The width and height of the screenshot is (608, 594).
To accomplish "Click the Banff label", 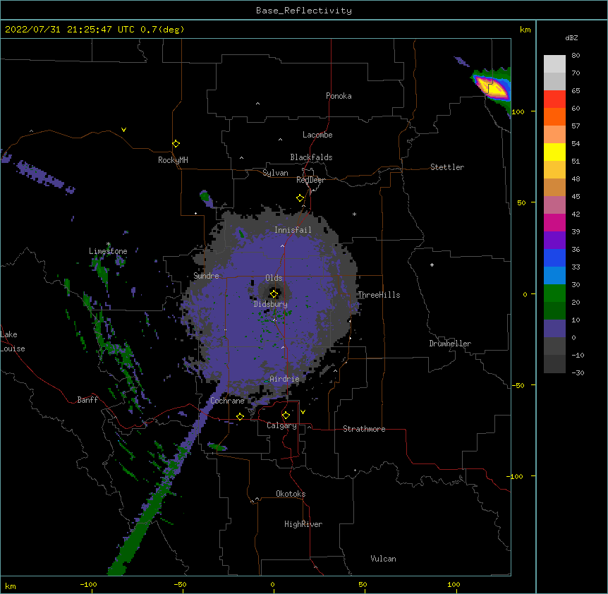I will pos(87,400).
